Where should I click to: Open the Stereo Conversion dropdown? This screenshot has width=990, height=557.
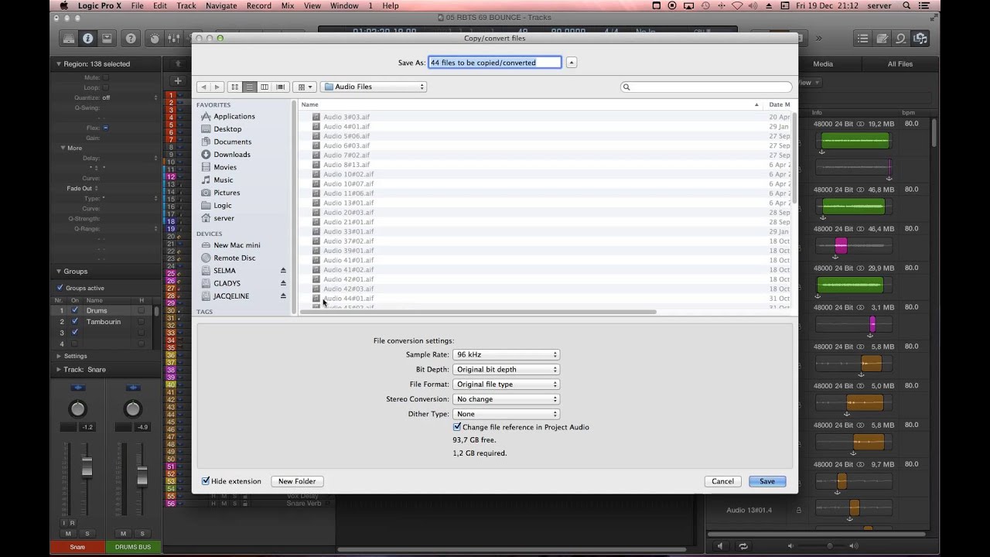tap(506, 399)
